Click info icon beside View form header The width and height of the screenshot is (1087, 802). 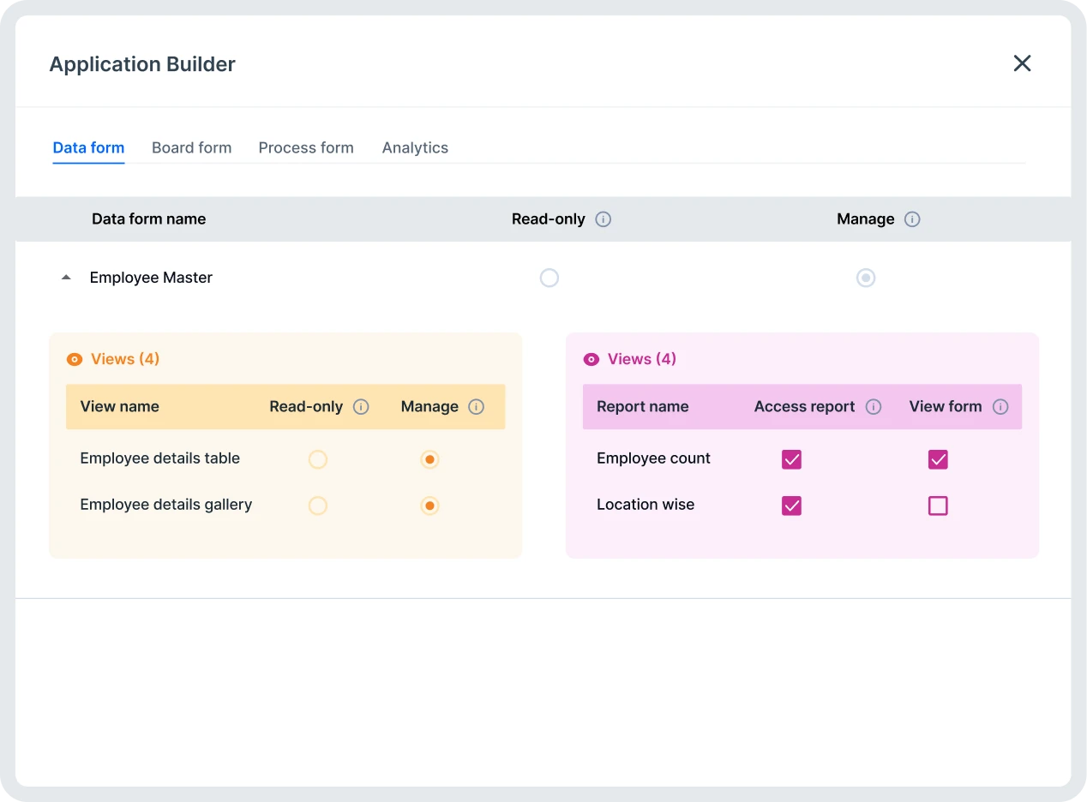pos(1000,407)
